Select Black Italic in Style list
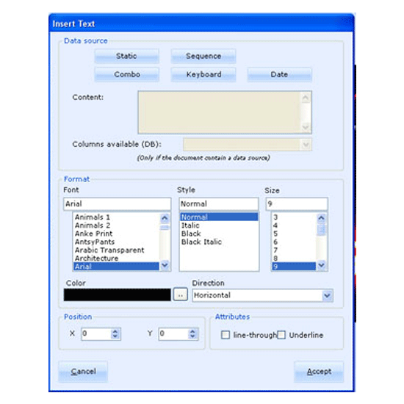 point(201,242)
